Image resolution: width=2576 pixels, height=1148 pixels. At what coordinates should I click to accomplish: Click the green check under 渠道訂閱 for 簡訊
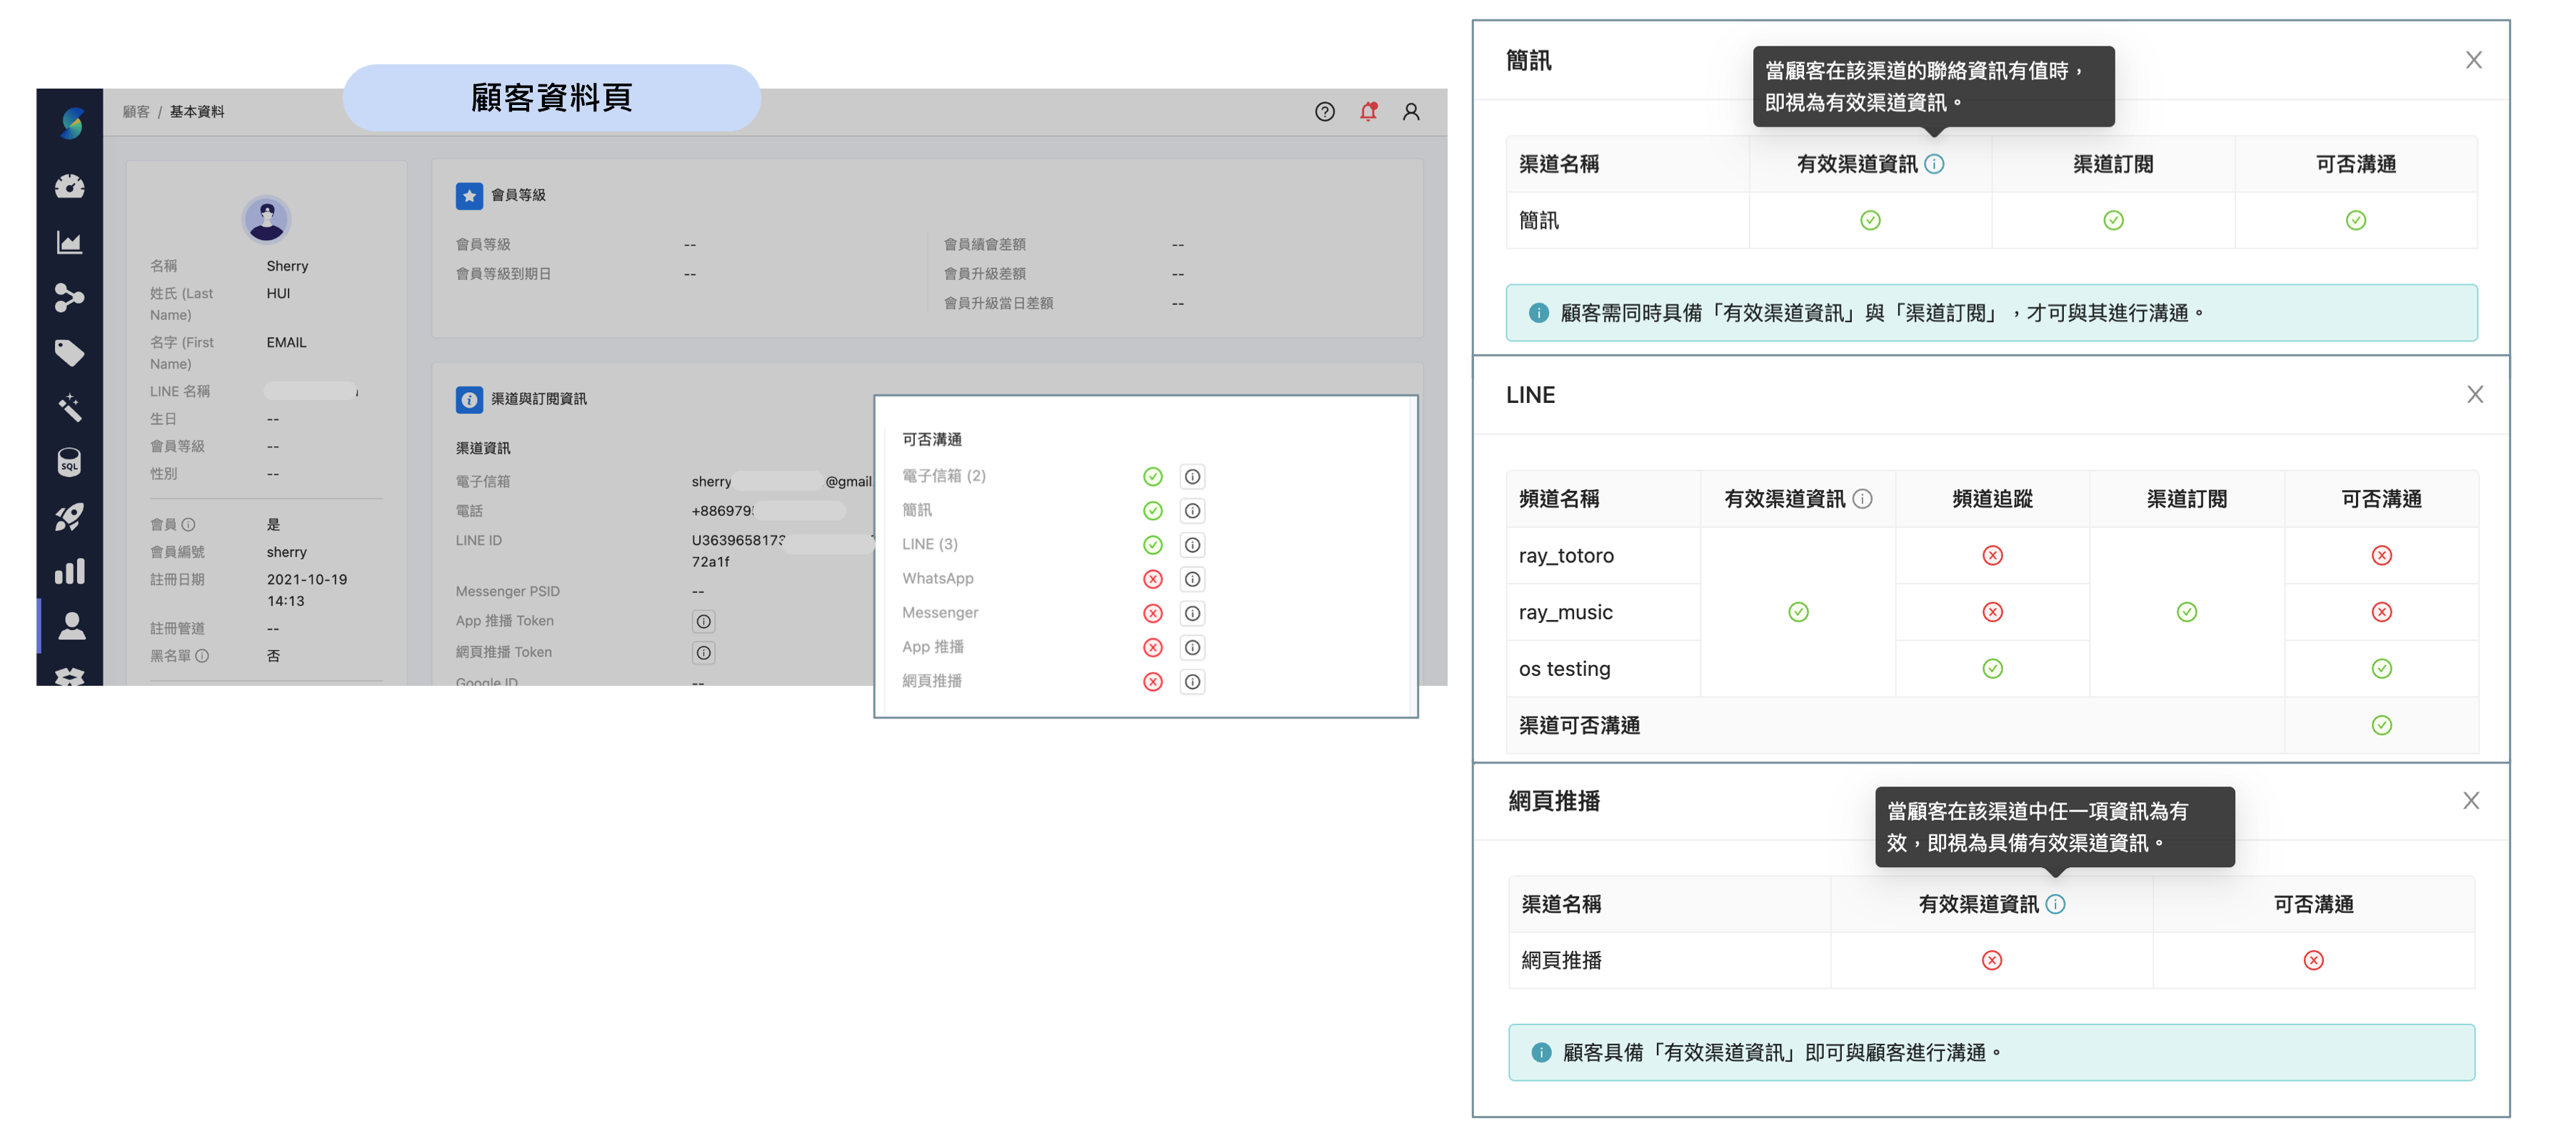2112,220
